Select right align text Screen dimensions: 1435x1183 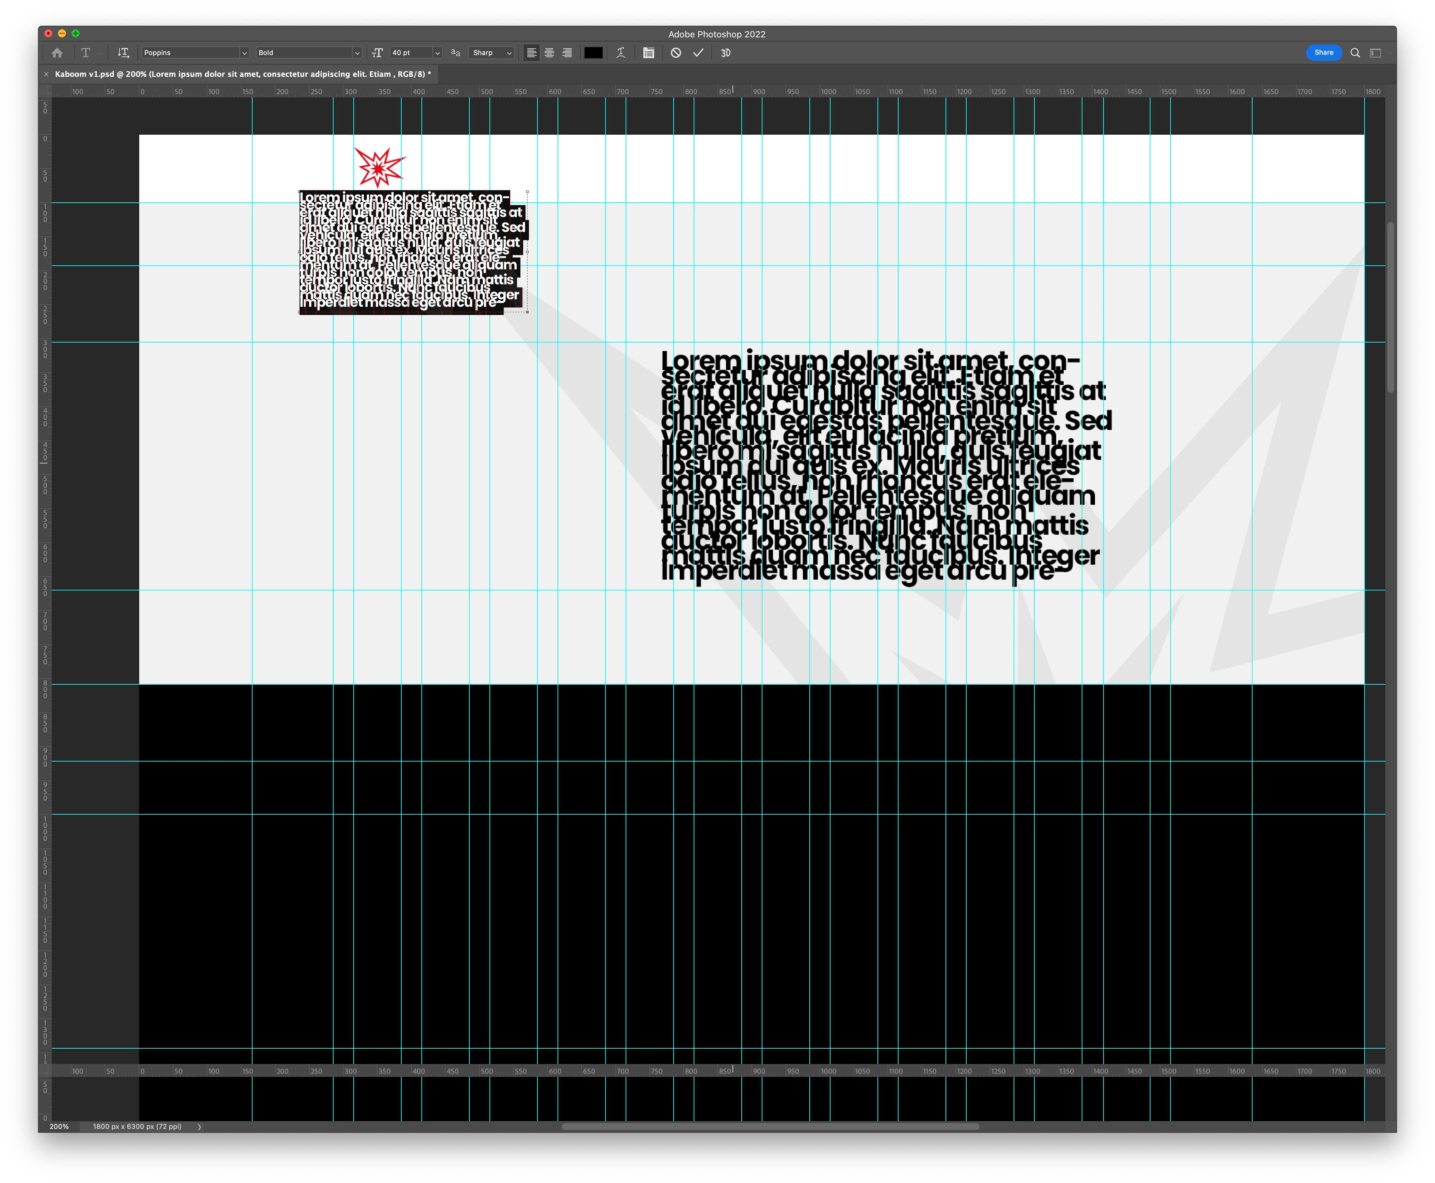567,52
